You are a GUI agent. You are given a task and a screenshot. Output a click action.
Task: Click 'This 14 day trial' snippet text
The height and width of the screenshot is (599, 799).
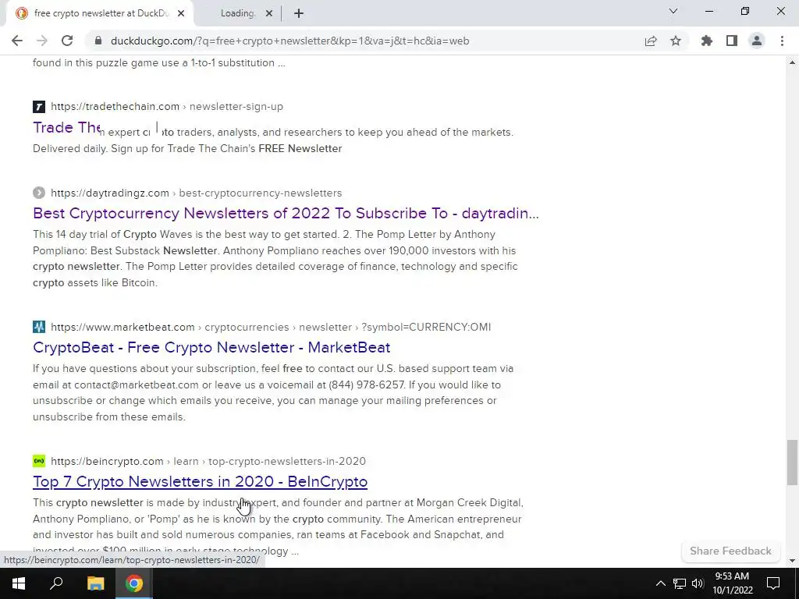click(x=275, y=258)
